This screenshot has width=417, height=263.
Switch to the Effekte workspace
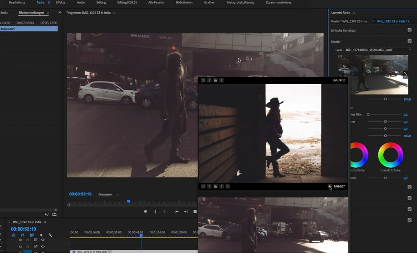61,2
